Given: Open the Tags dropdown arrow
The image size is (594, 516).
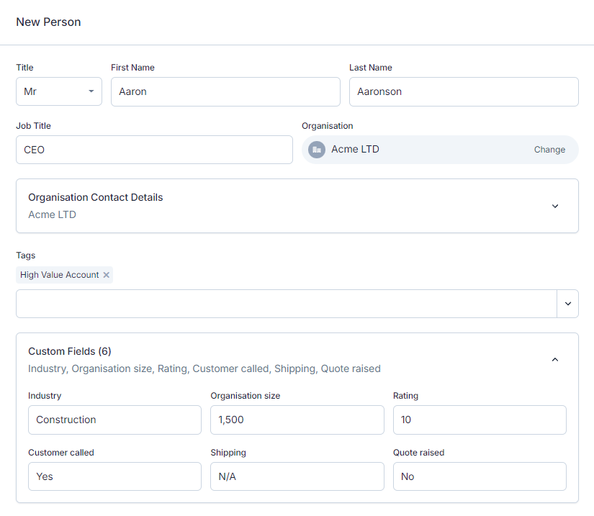Looking at the screenshot, I should click(x=568, y=304).
